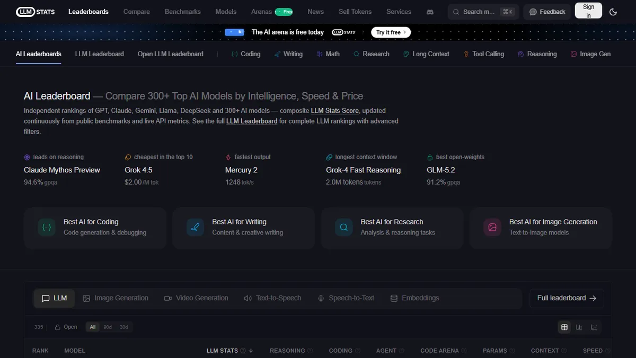Switch to bar chart view icon
Image resolution: width=636 pixels, height=358 pixels.
(579, 327)
